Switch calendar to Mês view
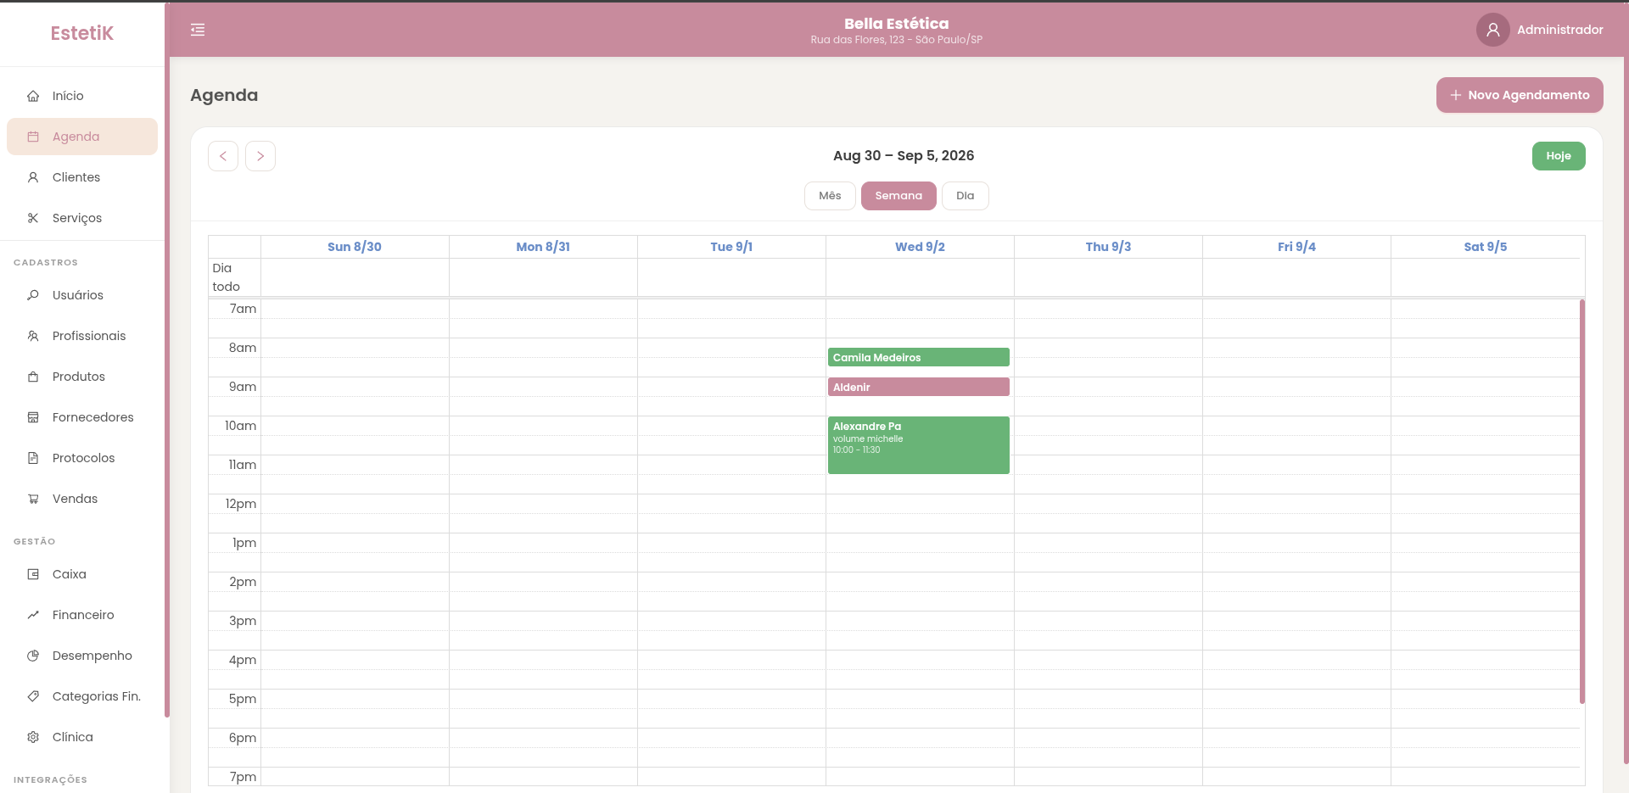 point(830,196)
